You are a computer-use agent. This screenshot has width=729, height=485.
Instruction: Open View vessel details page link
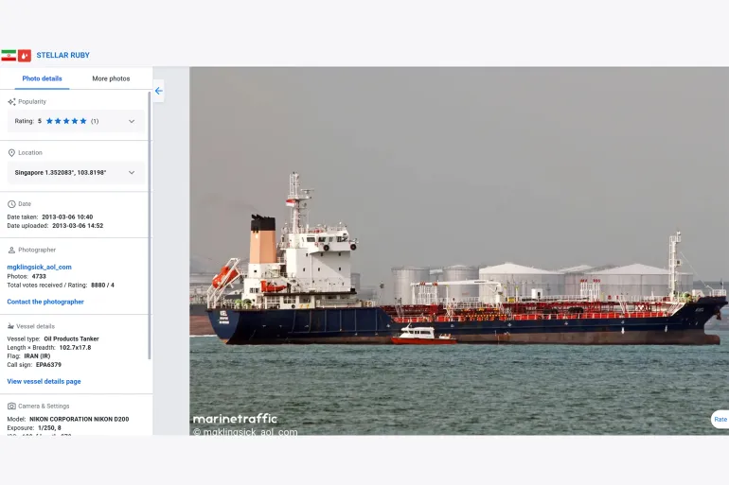click(44, 381)
